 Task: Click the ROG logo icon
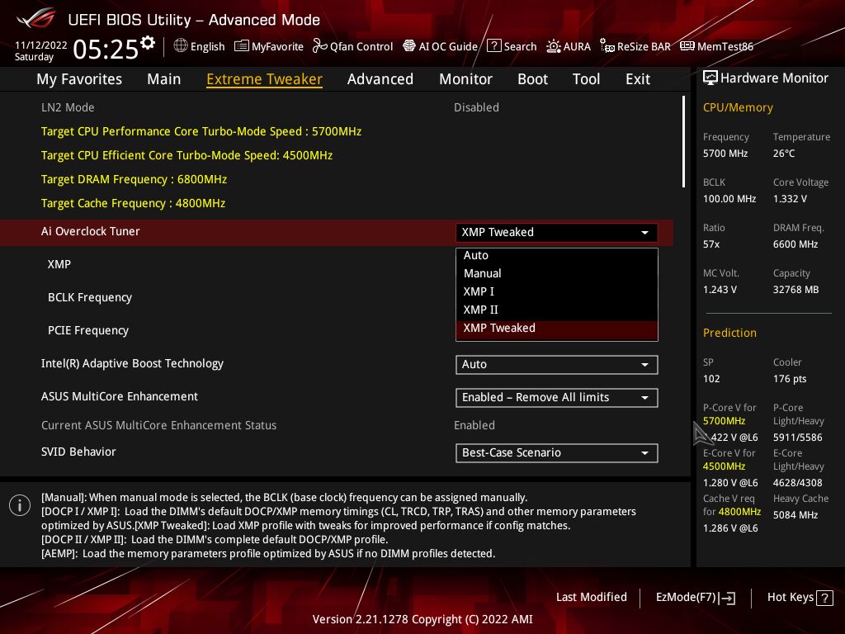tap(36, 19)
